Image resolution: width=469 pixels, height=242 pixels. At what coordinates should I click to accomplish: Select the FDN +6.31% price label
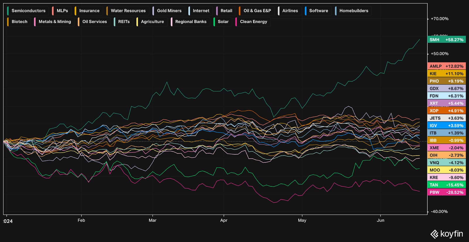[446, 96]
